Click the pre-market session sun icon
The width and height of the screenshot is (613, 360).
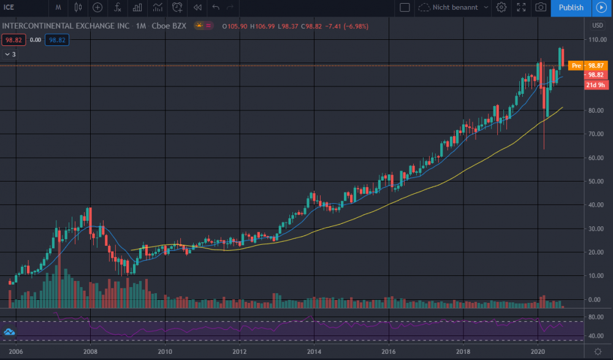[x=200, y=26]
